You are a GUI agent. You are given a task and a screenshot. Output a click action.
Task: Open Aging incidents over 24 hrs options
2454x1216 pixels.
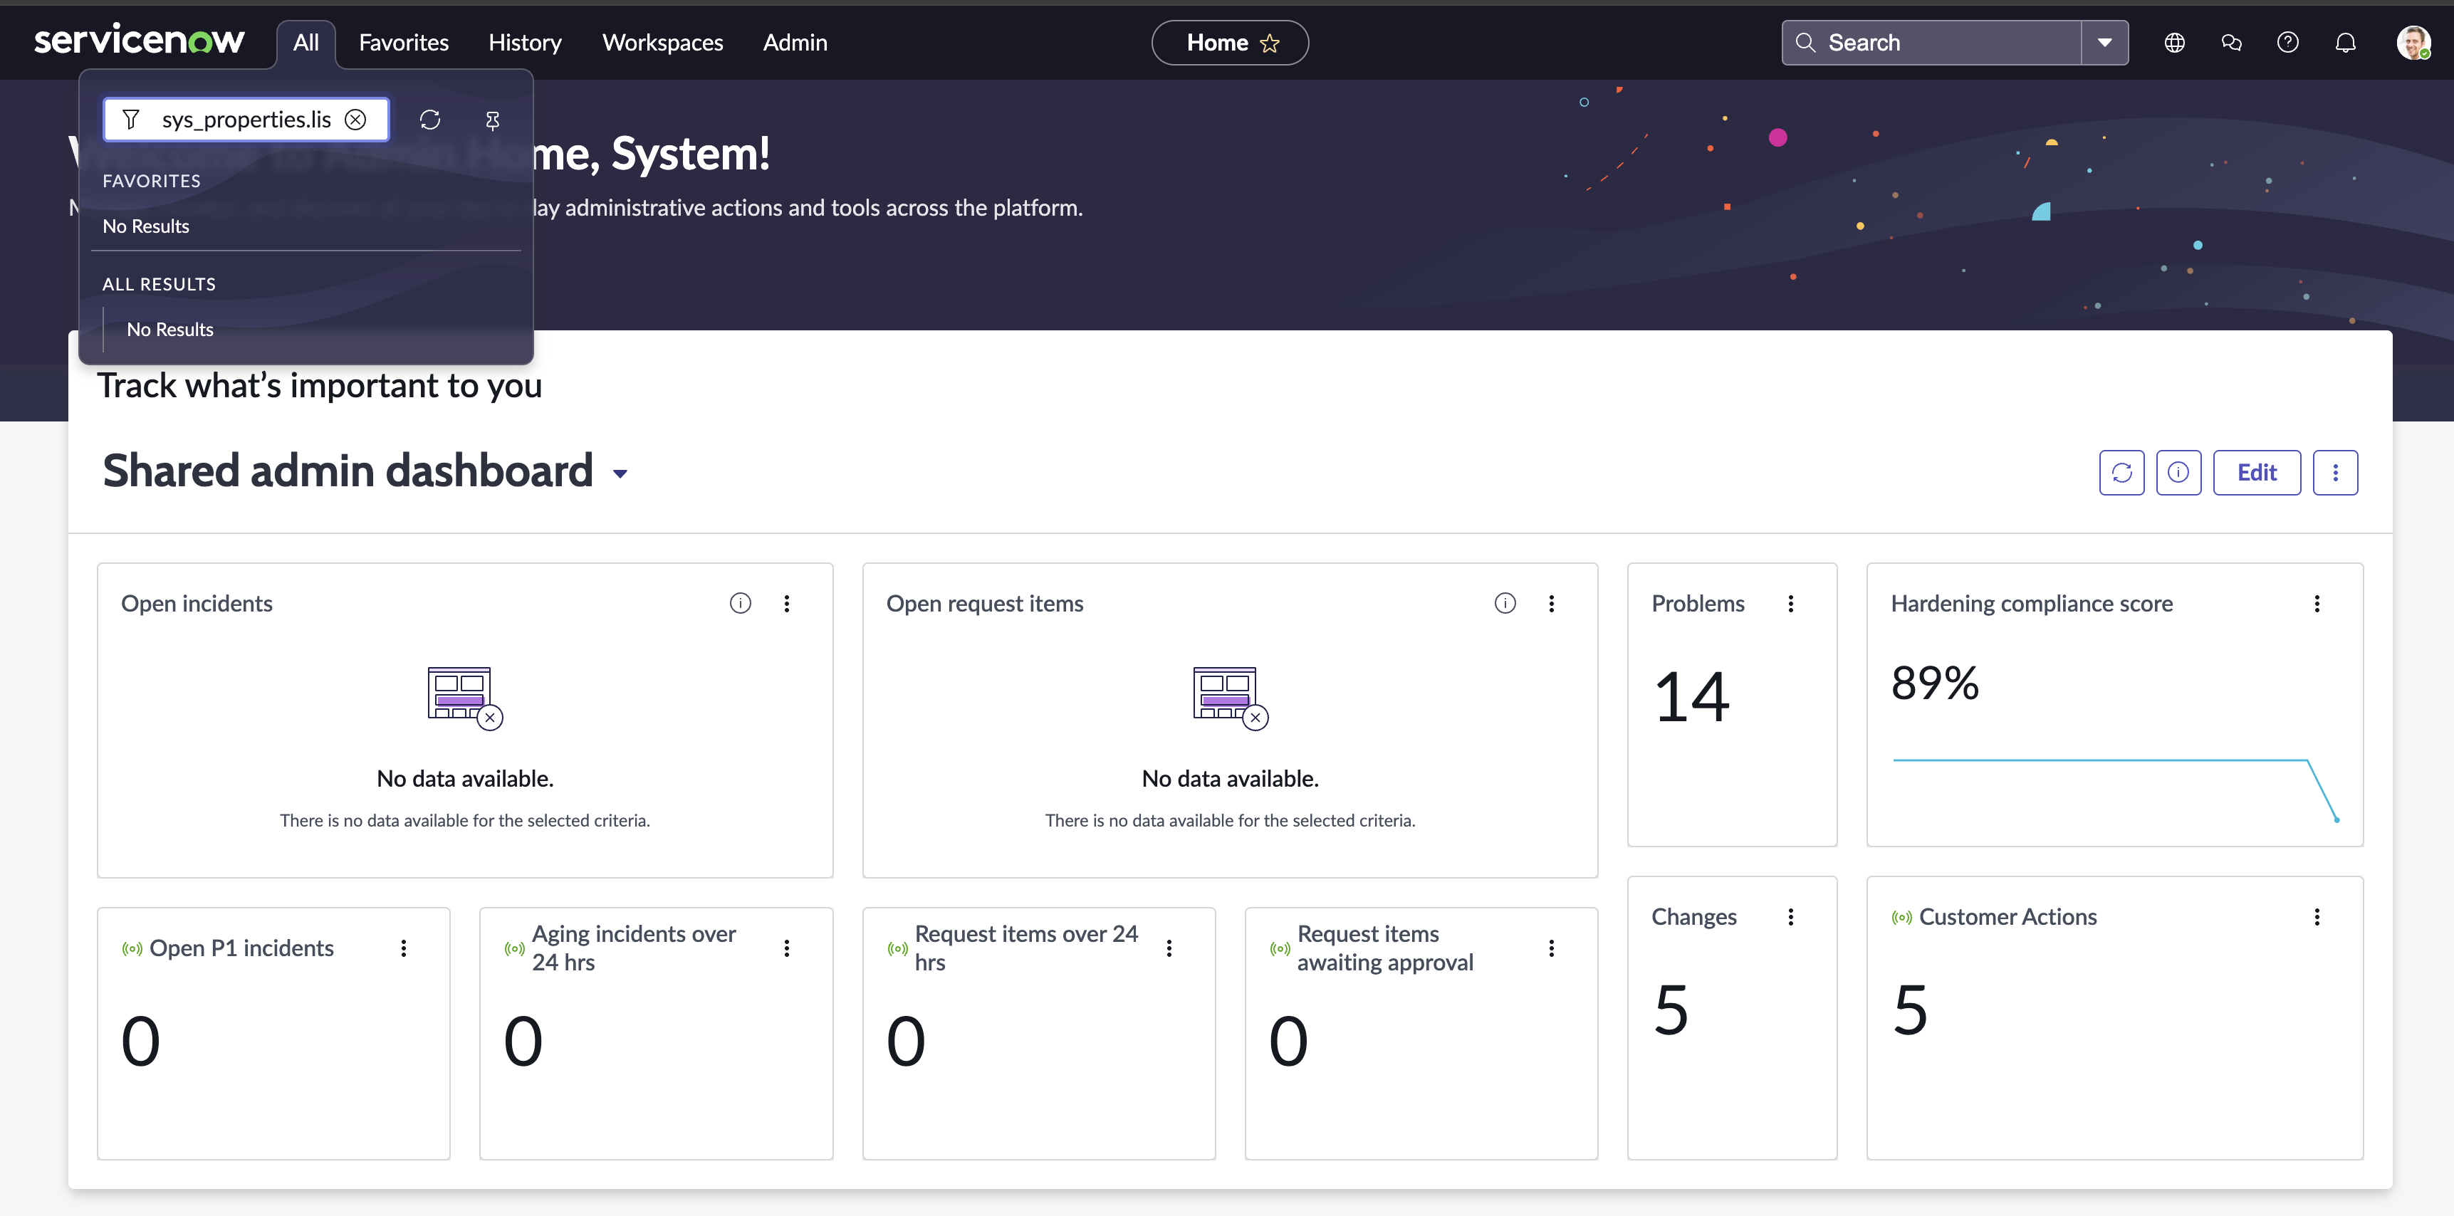pos(787,948)
